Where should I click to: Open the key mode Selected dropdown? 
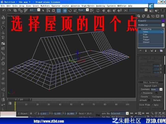(x=127, y=113)
